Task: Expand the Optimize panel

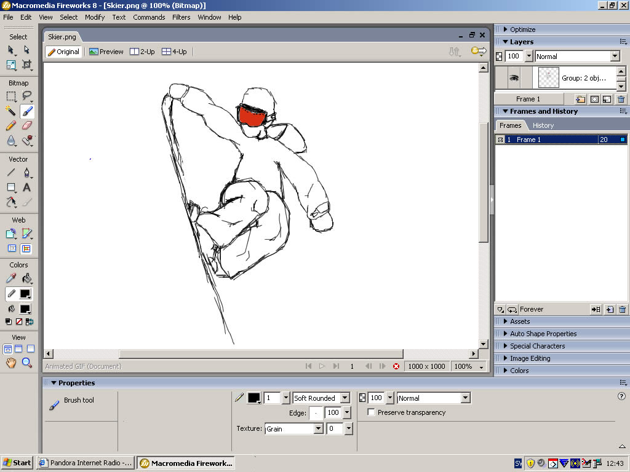Action: click(506, 29)
